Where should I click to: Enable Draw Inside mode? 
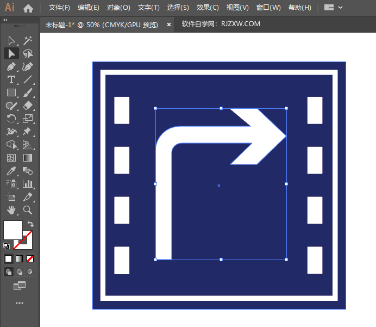[30, 272]
